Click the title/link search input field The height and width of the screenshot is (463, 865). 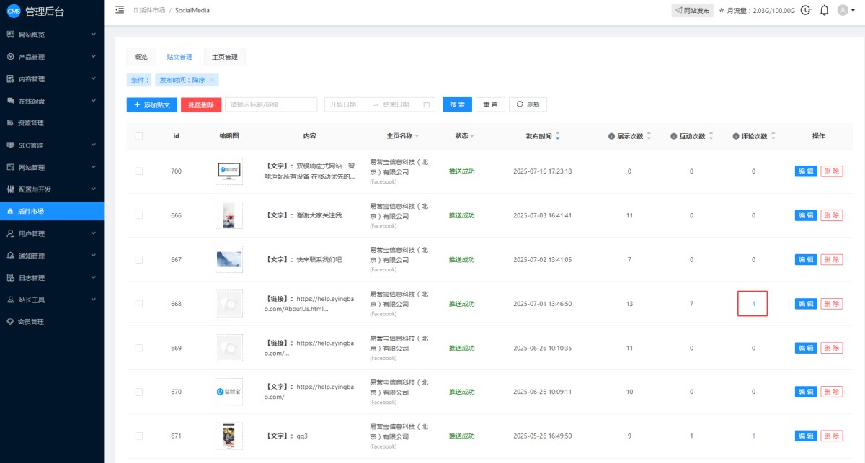coord(271,104)
